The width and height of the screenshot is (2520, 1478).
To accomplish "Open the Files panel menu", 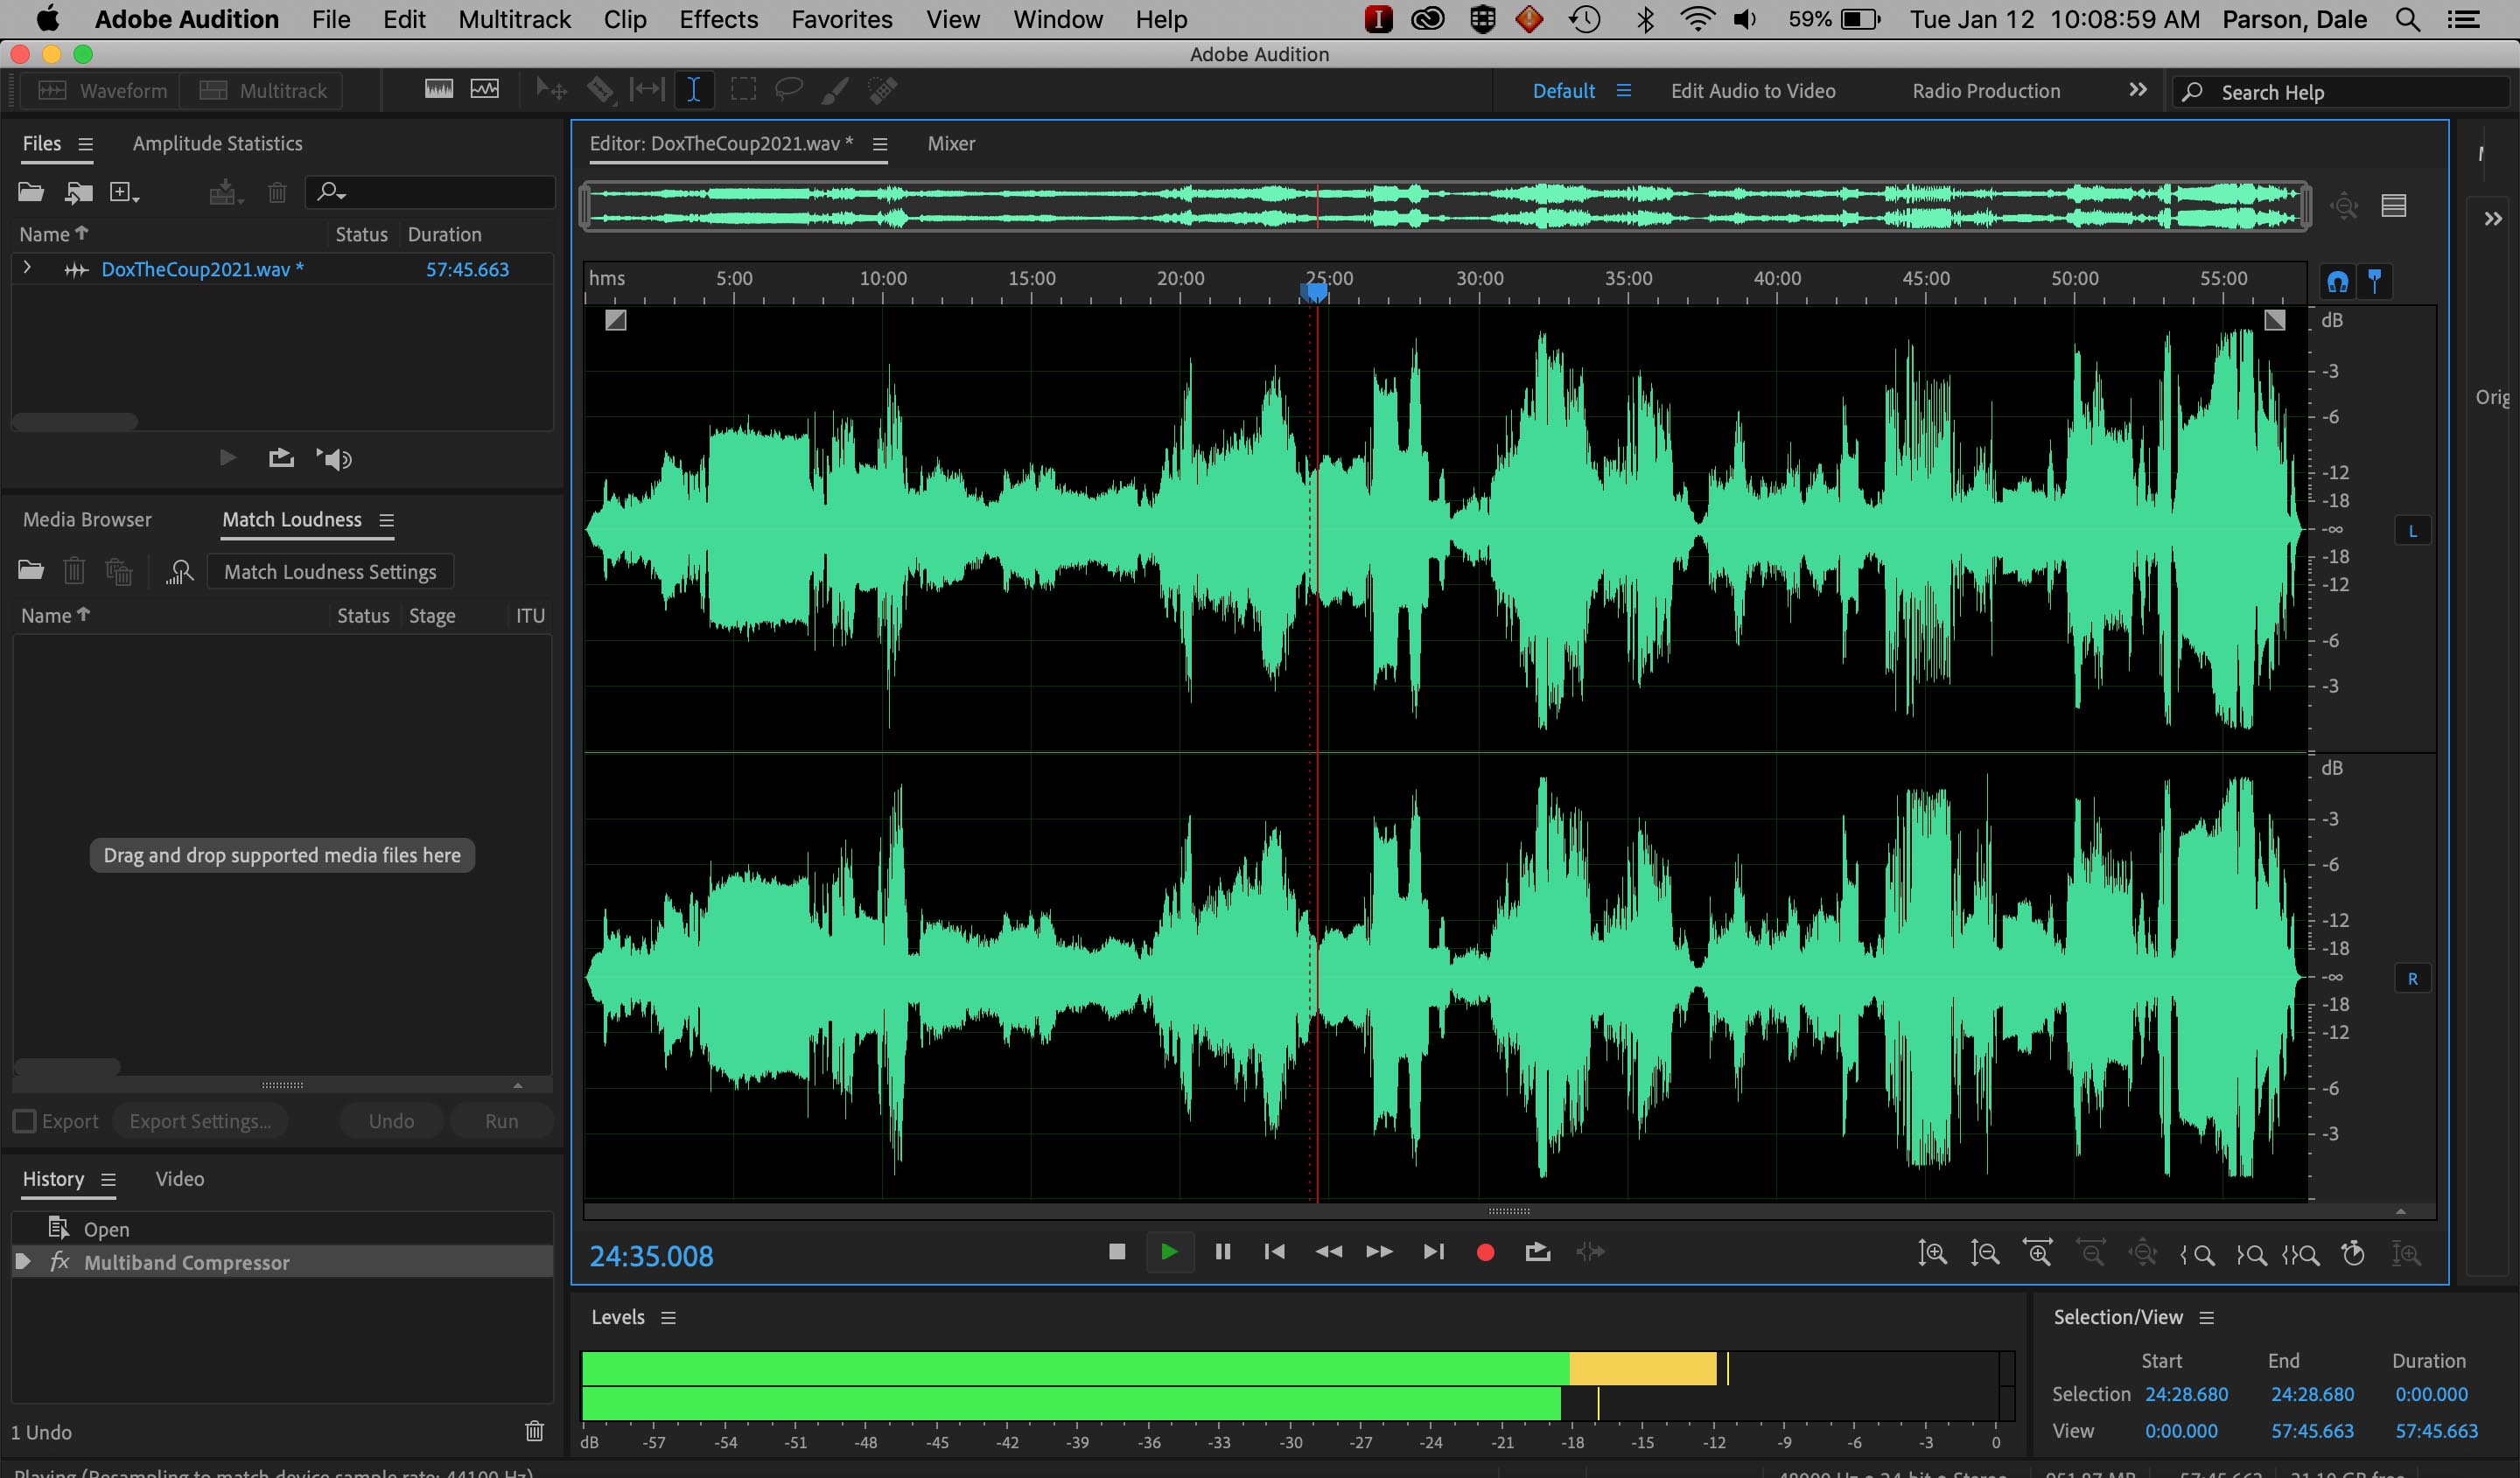I will 86,144.
